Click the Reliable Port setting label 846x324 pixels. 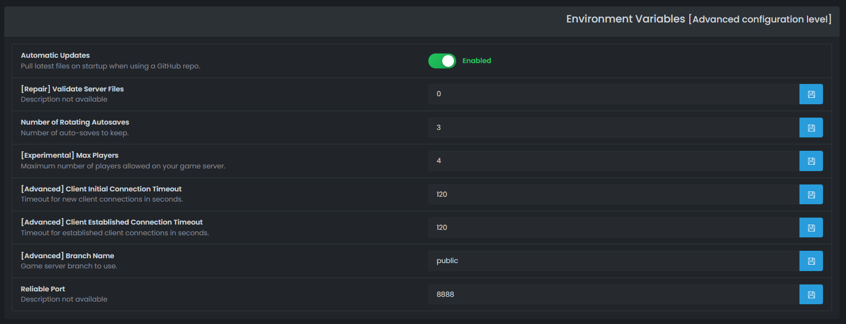(43, 289)
